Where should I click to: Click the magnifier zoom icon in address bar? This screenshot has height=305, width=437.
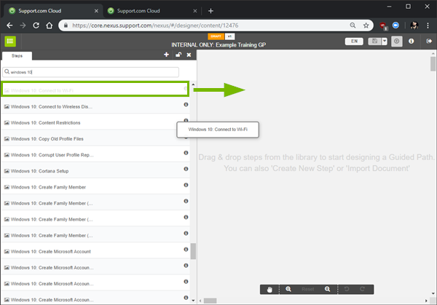coord(353,25)
